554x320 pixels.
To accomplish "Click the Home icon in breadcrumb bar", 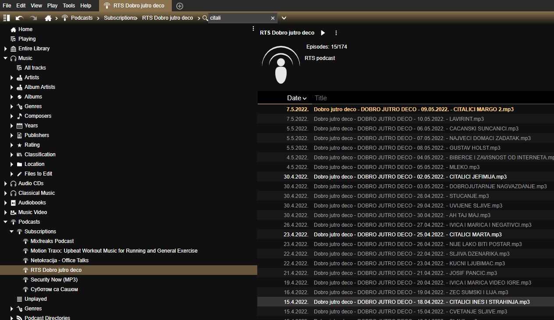I will coord(48,18).
